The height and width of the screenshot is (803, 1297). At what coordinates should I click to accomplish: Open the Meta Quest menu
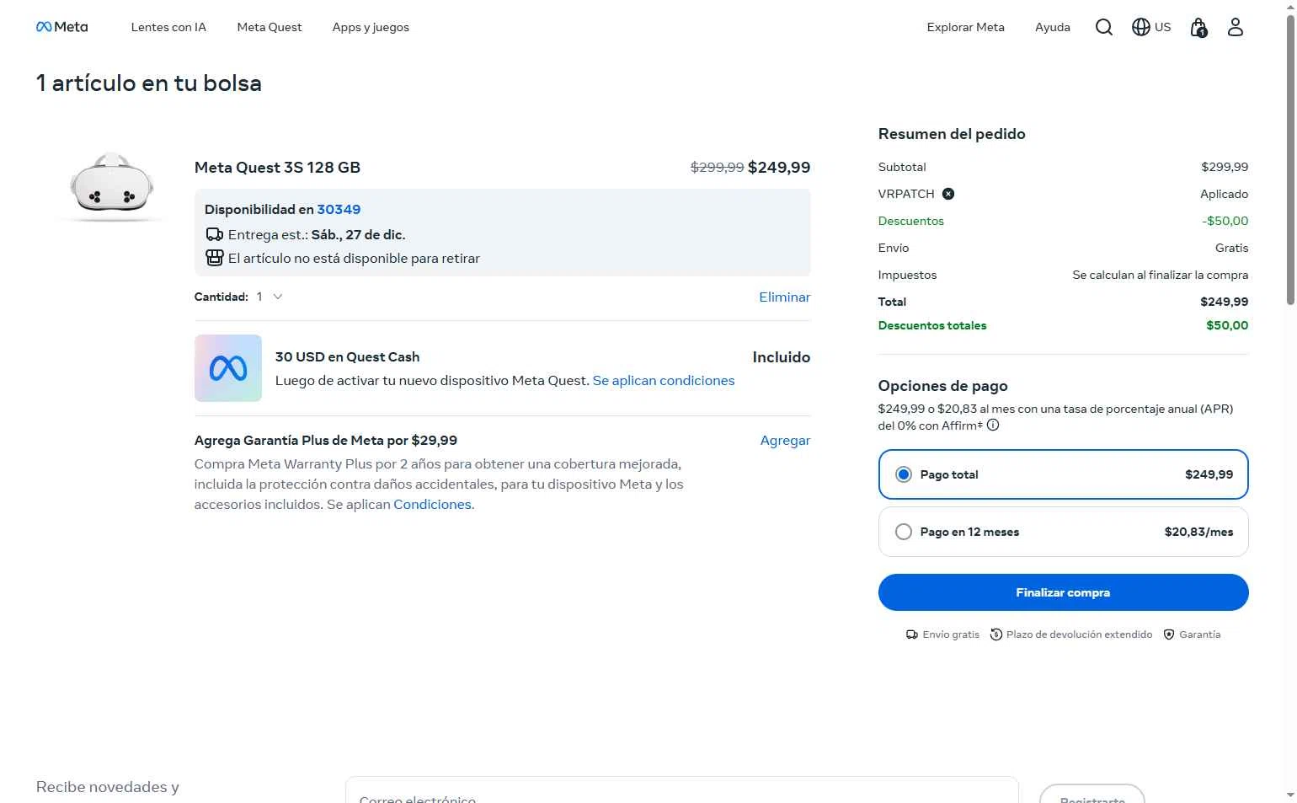[x=270, y=27]
